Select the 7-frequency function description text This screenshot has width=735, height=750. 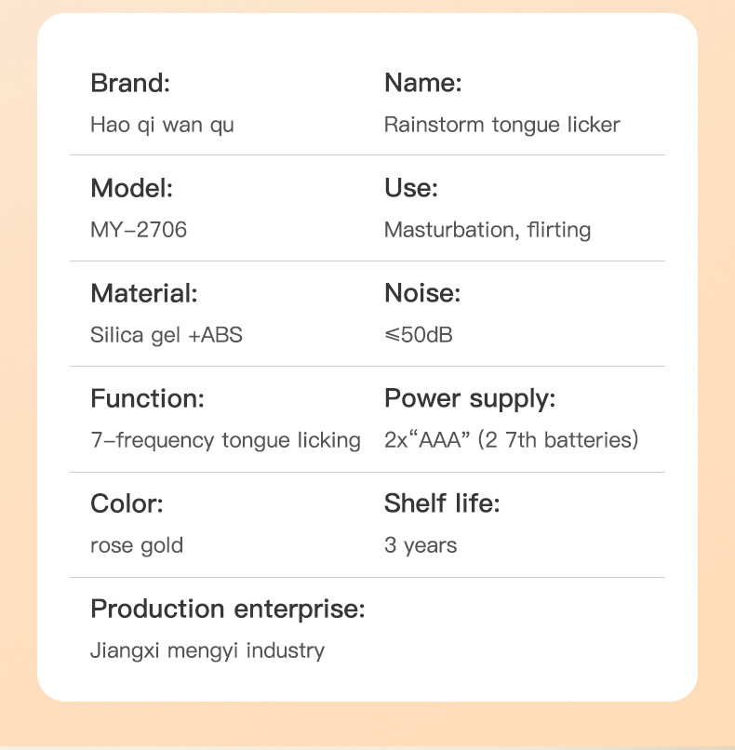(225, 440)
